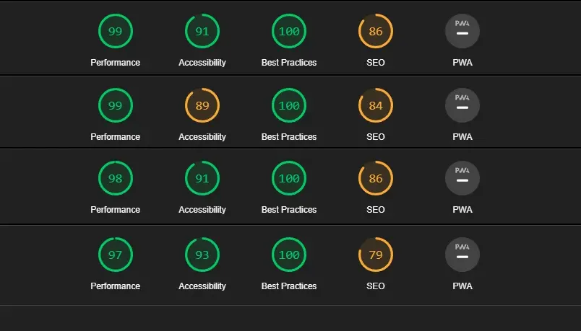
Task: Select the Best Practices 100 gauge in the bottom row
Action: coord(289,255)
